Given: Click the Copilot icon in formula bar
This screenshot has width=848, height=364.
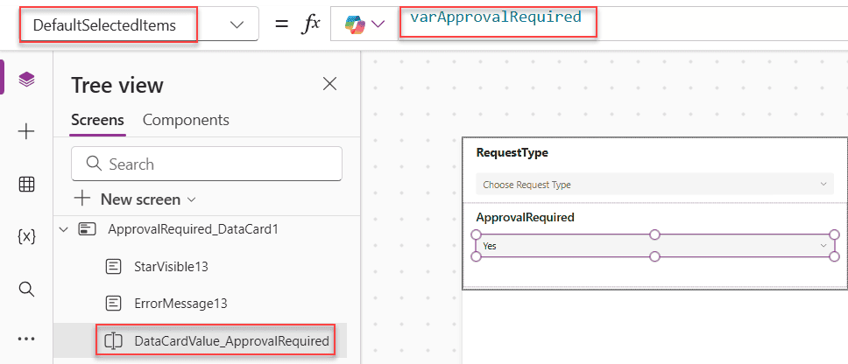Looking at the screenshot, I should coord(355,24).
